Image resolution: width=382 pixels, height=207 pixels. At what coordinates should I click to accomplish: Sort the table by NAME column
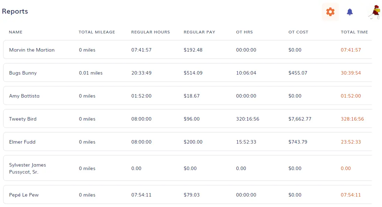[x=16, y=32]
